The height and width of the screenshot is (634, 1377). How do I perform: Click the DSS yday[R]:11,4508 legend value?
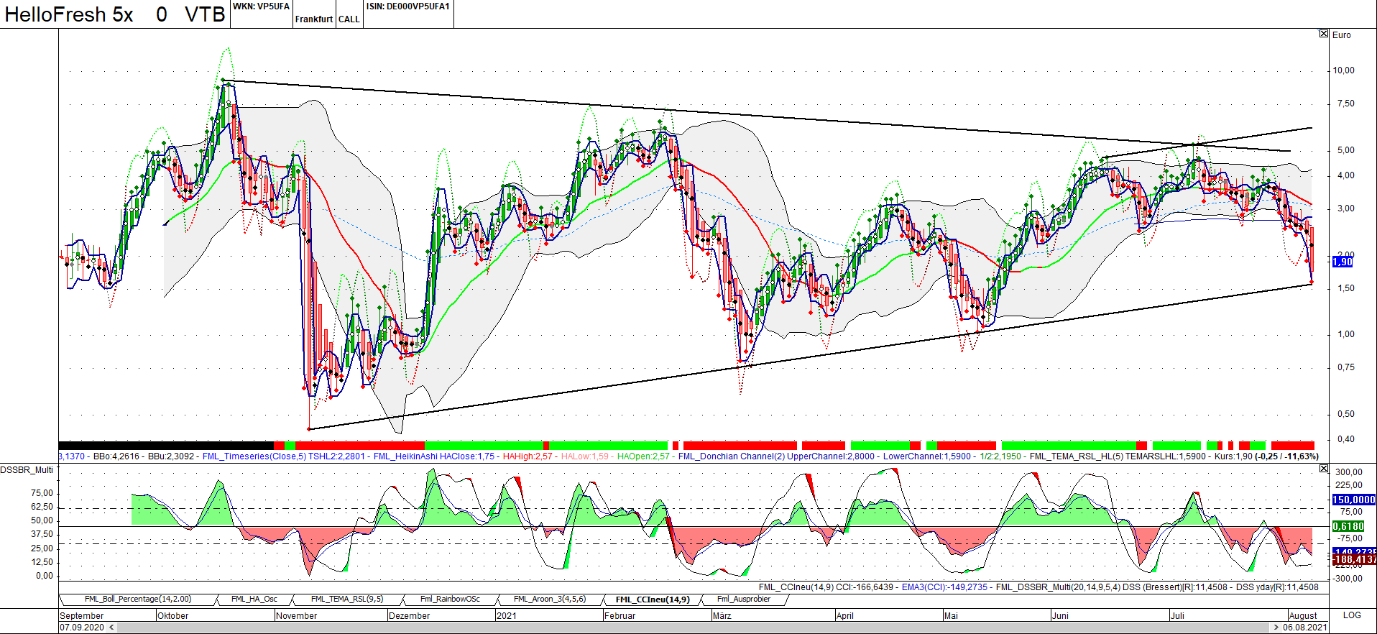point(1277,587)
